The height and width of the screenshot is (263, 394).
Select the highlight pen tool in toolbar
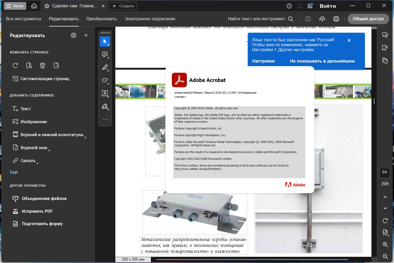tap(105, 67)
